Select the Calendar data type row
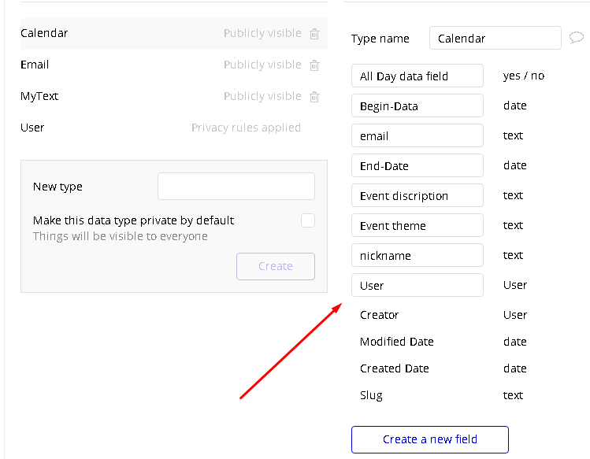Viewport: 590px width, 459px height. click(118, 33)
